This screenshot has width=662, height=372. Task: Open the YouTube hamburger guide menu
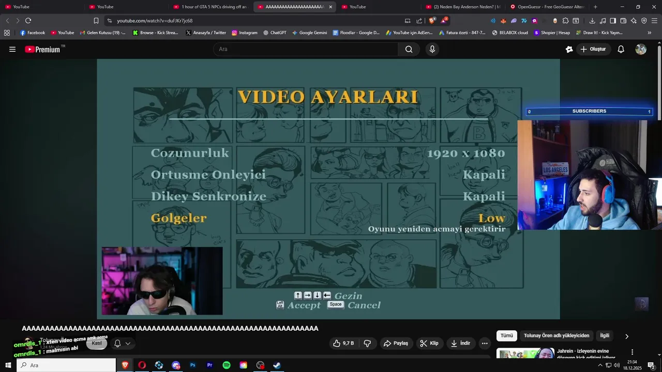(12, 49)
